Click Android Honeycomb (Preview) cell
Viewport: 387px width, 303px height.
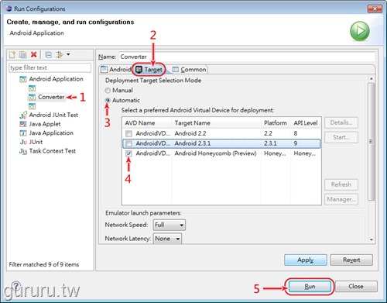(216, 153)
